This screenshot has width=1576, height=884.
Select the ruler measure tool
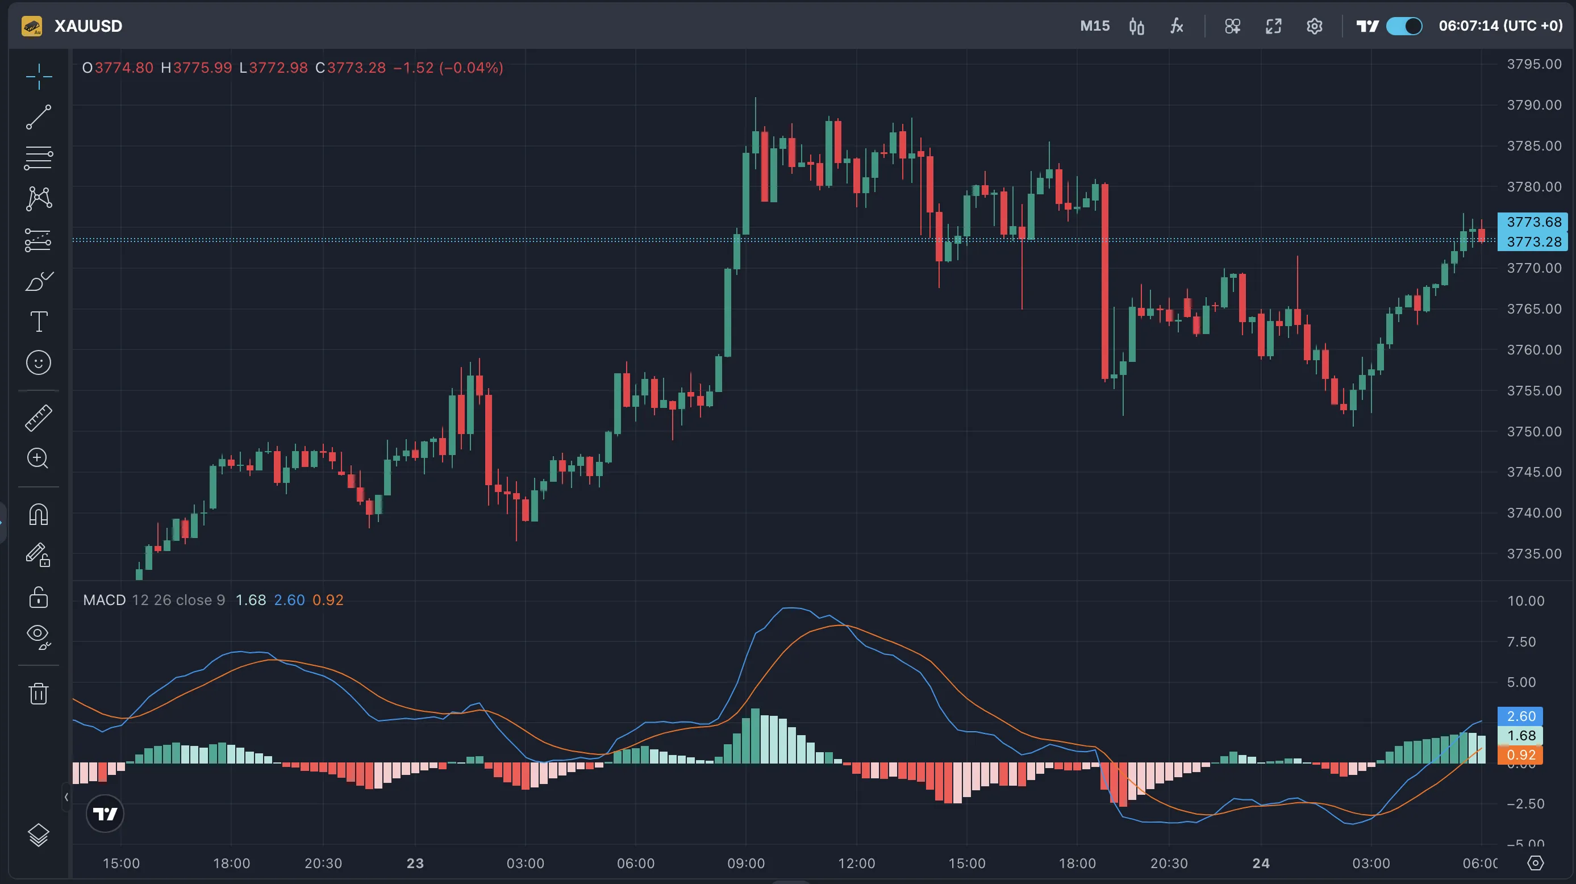39,418
